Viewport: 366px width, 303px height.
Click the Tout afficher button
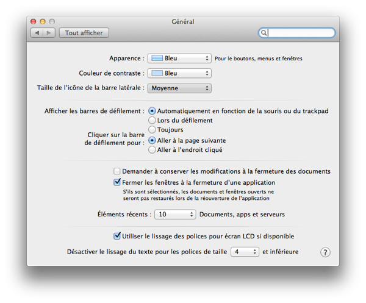(x=84, y=33)
